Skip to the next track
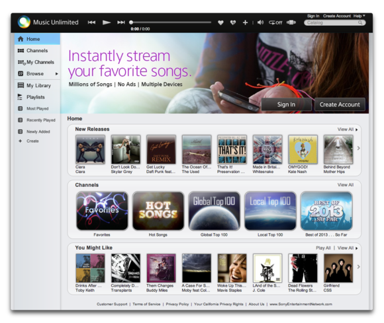Screen dimensions: 384x323 [x=121, y=22]
